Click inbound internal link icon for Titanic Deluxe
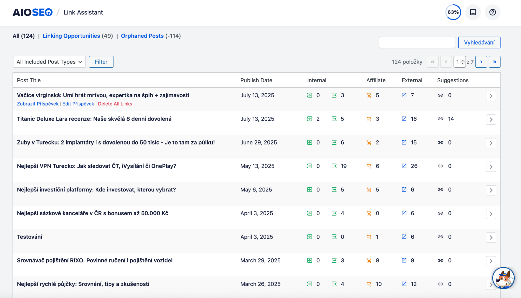This screenshot has width=521, height=298. [x=310, y=119]
